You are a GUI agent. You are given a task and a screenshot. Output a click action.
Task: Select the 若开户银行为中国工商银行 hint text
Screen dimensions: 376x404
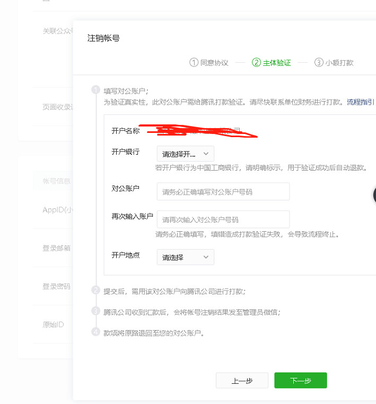(x=261, y=168)
